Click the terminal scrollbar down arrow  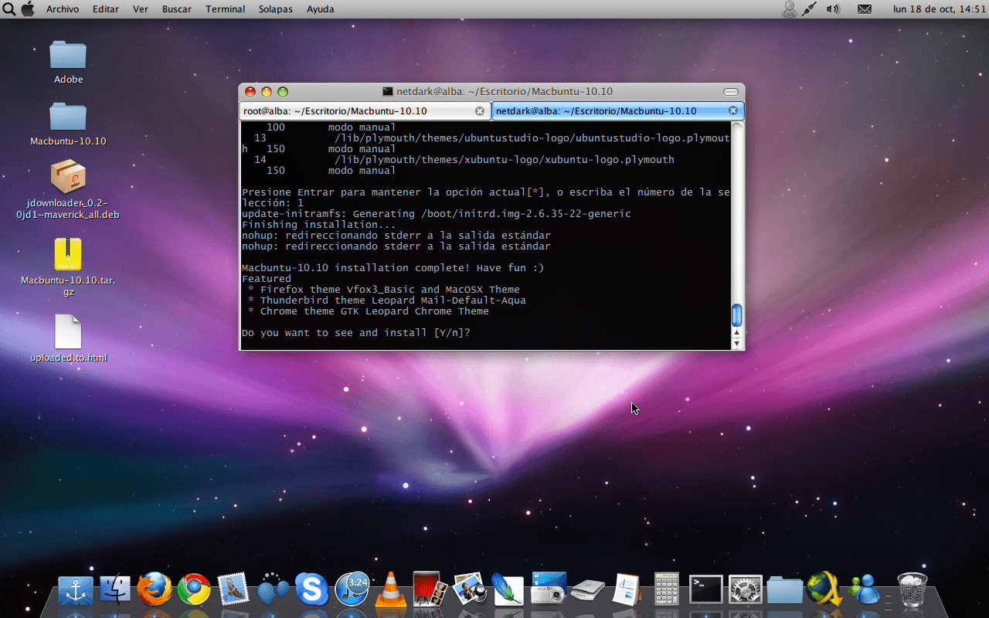click(x=736, y=343)
